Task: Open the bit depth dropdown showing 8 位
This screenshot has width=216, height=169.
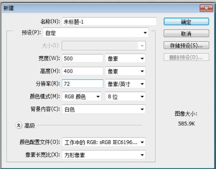Action: click(x=125, y=97)
